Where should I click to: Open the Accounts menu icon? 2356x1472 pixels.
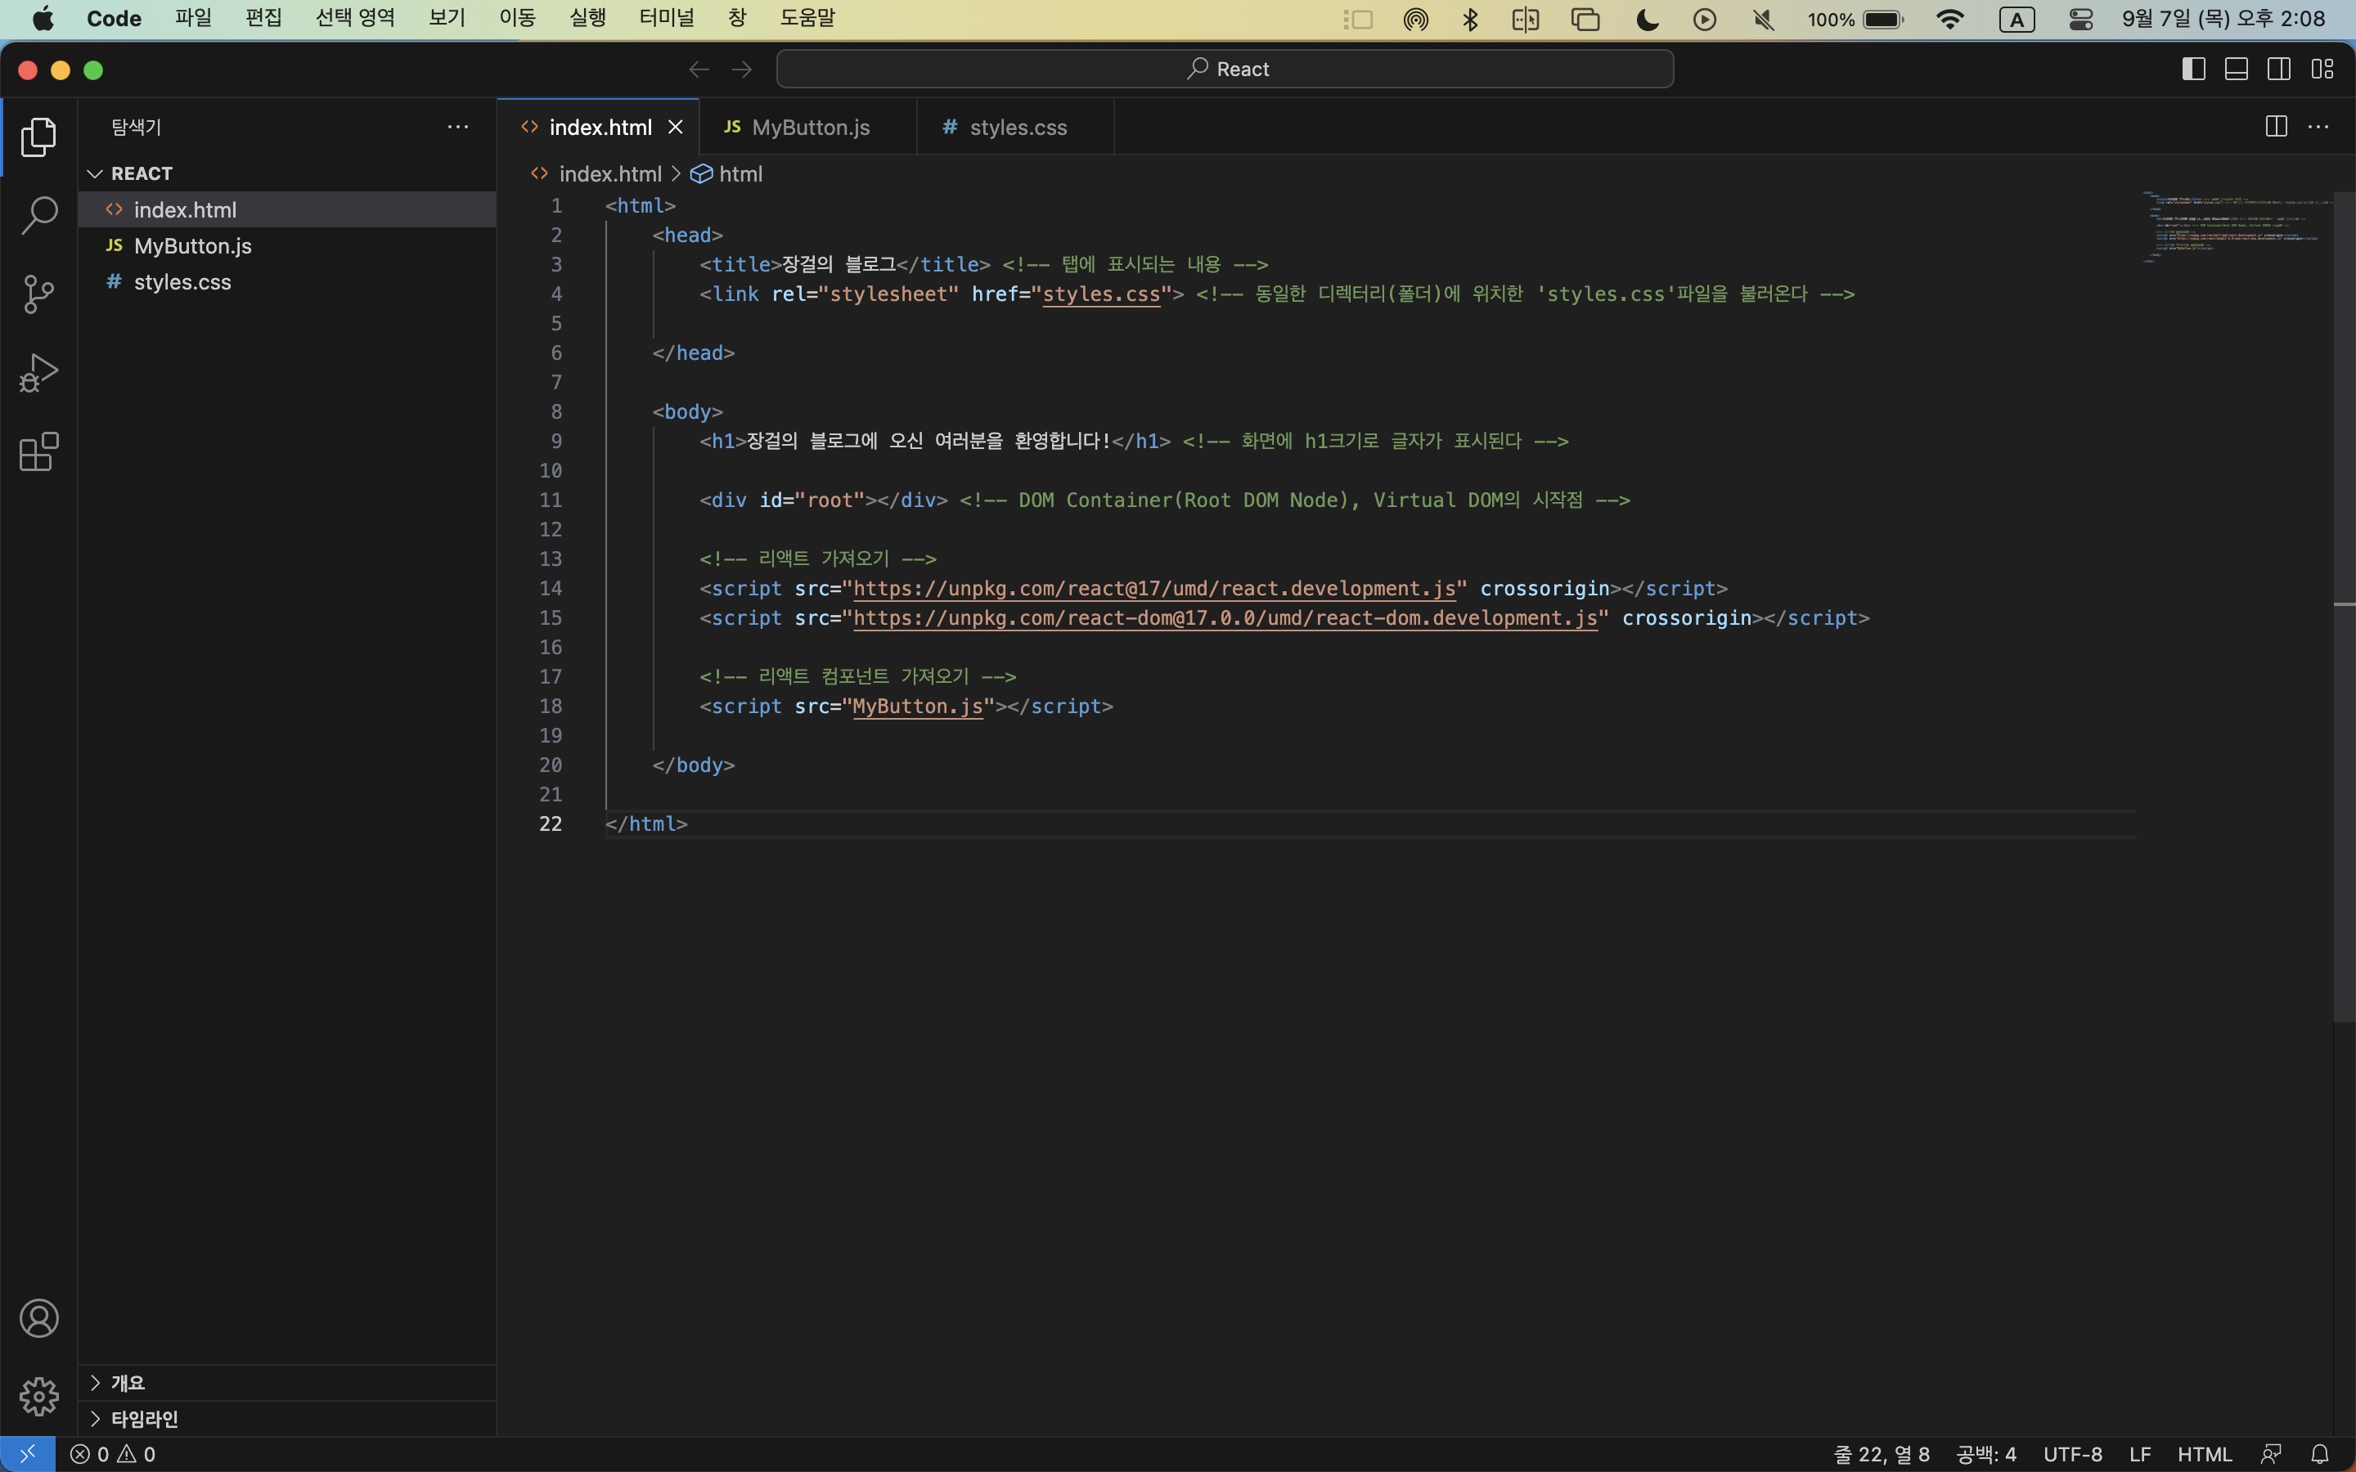coord(39,1318)
